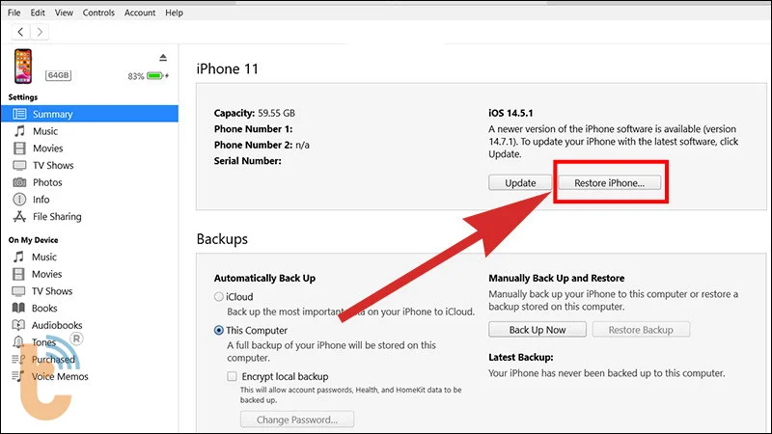Click the Back Up Now button
The width and height of the screenshot is (772, 434).
tap(538, 330)
